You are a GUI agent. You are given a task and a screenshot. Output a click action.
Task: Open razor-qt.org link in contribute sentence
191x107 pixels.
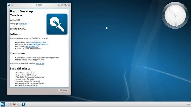(40, 64)
